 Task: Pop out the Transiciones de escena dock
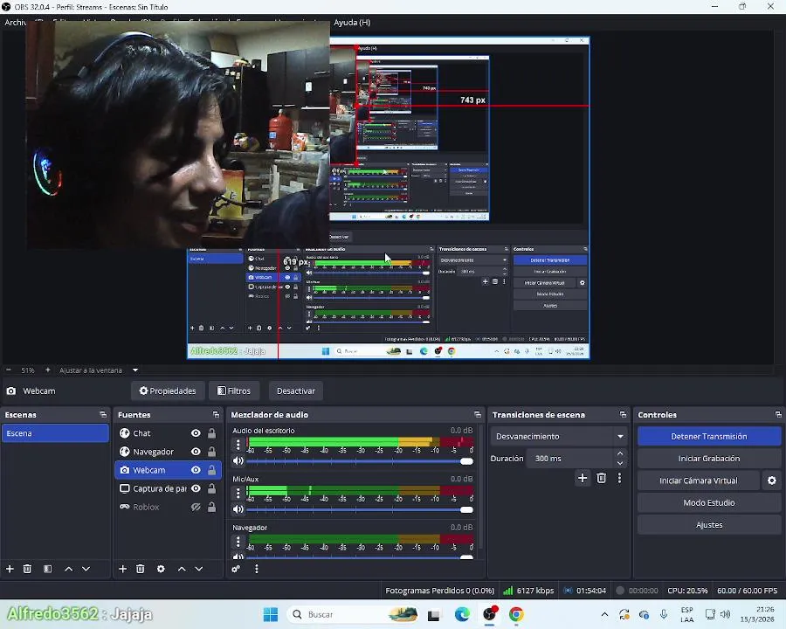(x=623, y=415)
